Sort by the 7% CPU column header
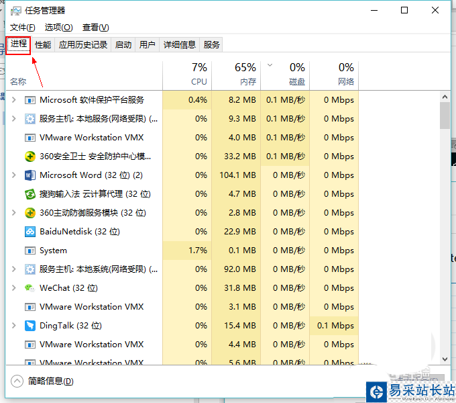 pos(187,76)
